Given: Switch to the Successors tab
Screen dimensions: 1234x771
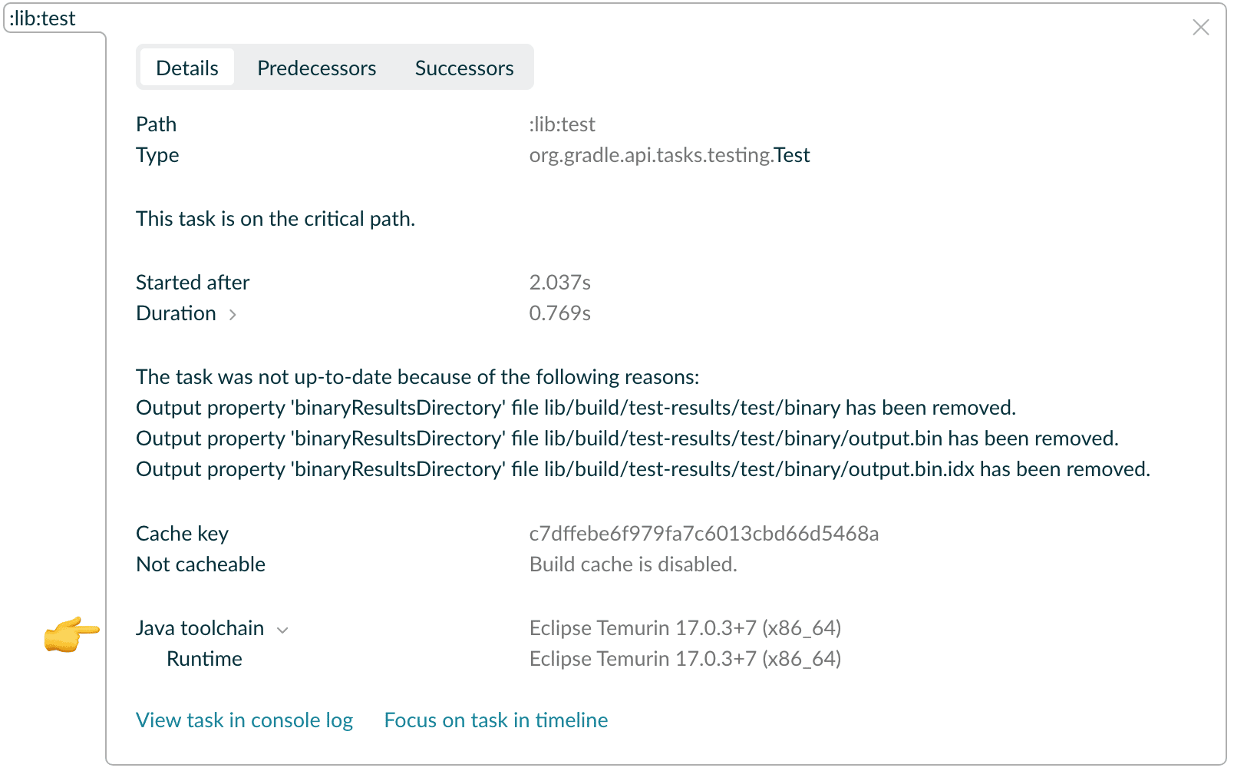Looking at the screenshot, I should pyautogui.click(x=464, y=68).
